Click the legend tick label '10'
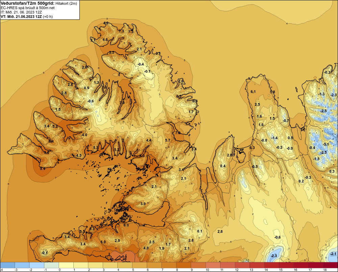This screenshot has height=272, width=338. [208, 270]
